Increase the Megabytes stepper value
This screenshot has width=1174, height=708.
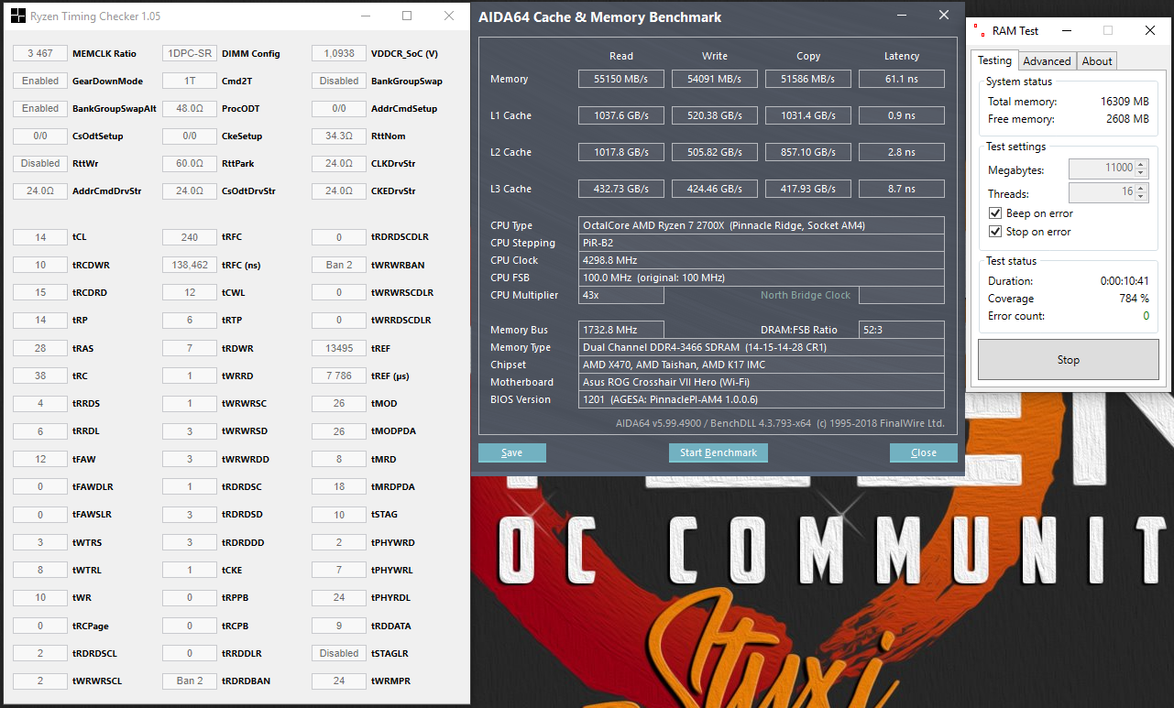point(1141,165)
